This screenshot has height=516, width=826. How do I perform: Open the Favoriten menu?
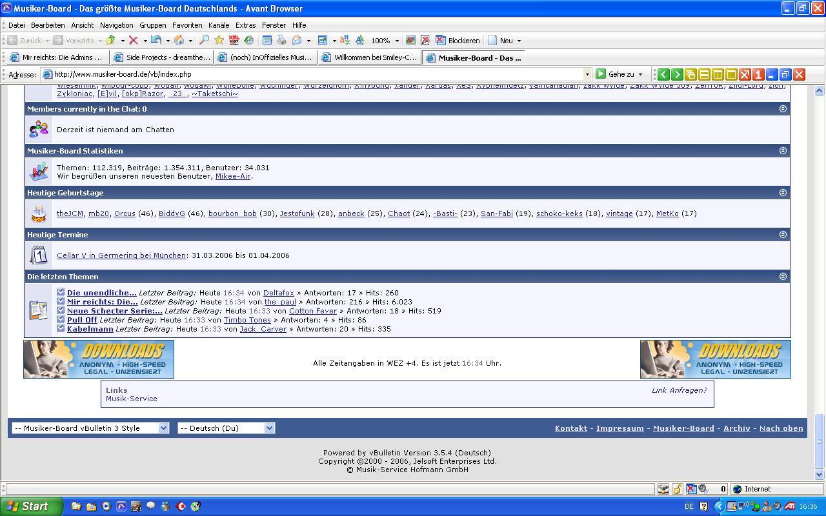tap(187, 25)
